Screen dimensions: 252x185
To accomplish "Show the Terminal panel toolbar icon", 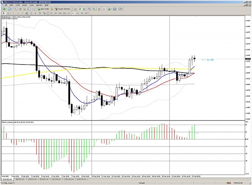I will [29, 9].
